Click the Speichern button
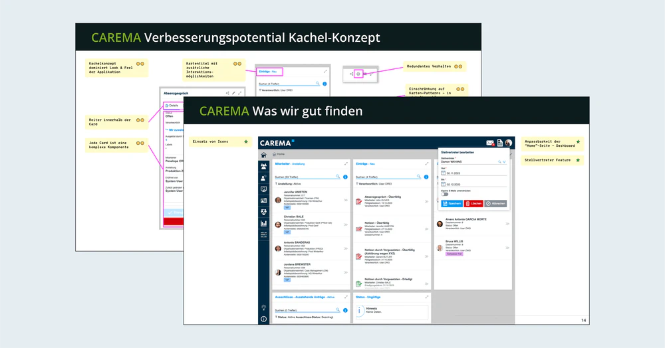This screenshot has width=665, height=348. click(452, 204)
